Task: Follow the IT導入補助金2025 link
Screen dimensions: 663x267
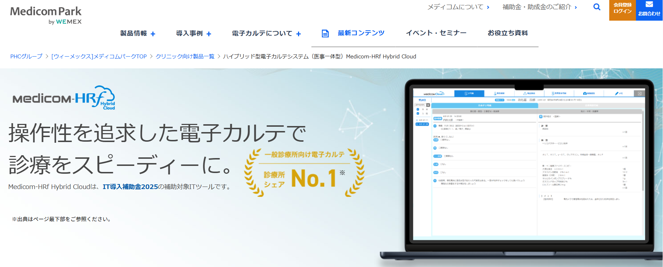Action: coord(130,187)
